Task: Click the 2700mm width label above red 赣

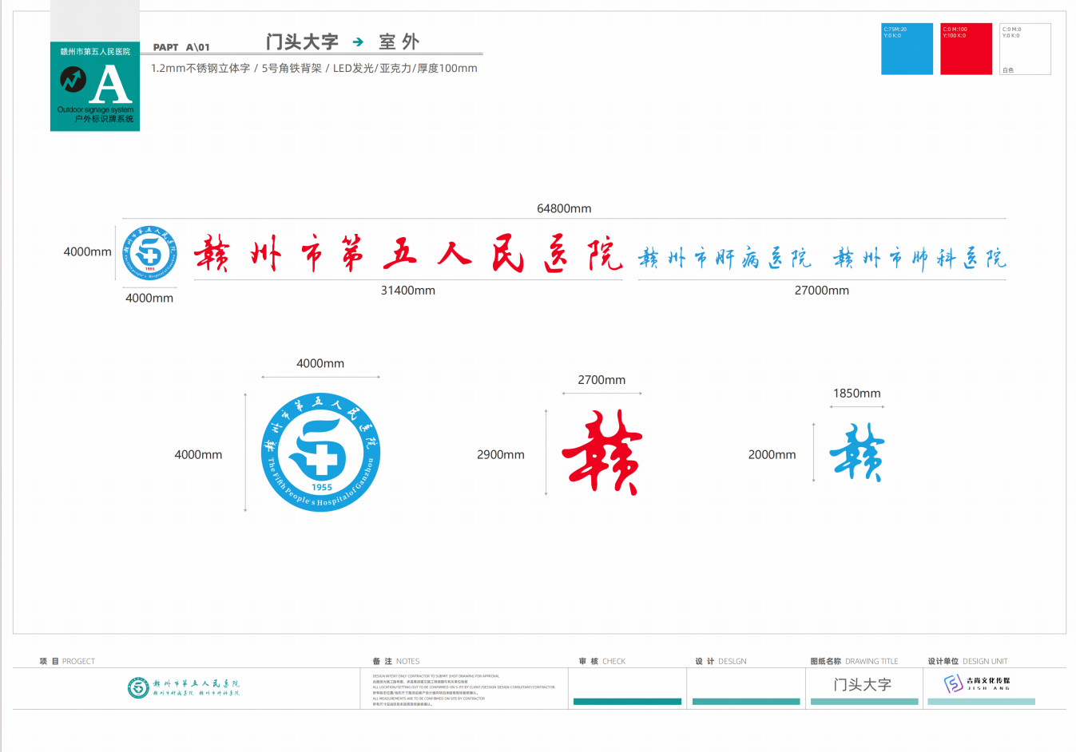Action: click(x=602, y=380)
